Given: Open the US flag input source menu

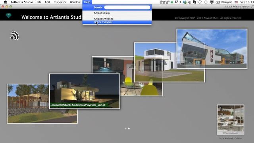Looking at the screenshot, I should [x=237, y=2].
